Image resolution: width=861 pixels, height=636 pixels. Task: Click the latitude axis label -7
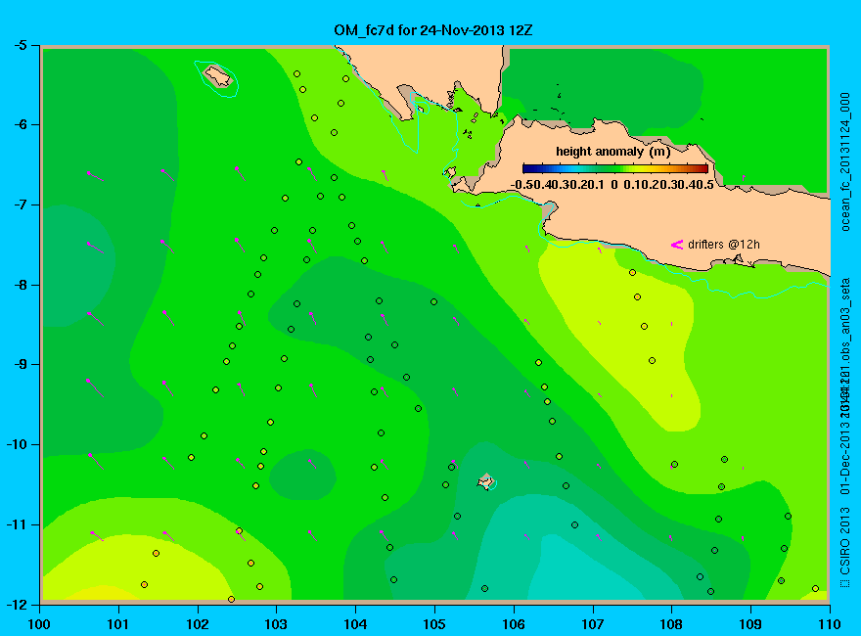[20, 204]
